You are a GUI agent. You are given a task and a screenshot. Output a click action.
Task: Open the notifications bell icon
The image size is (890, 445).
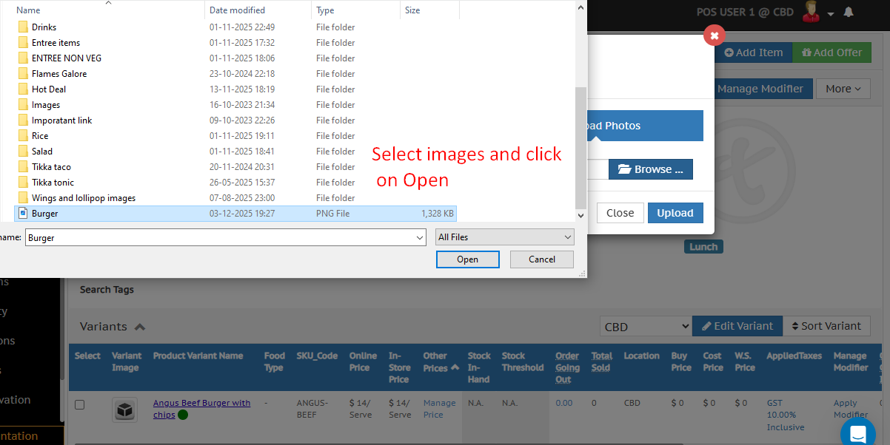point(849,13)
